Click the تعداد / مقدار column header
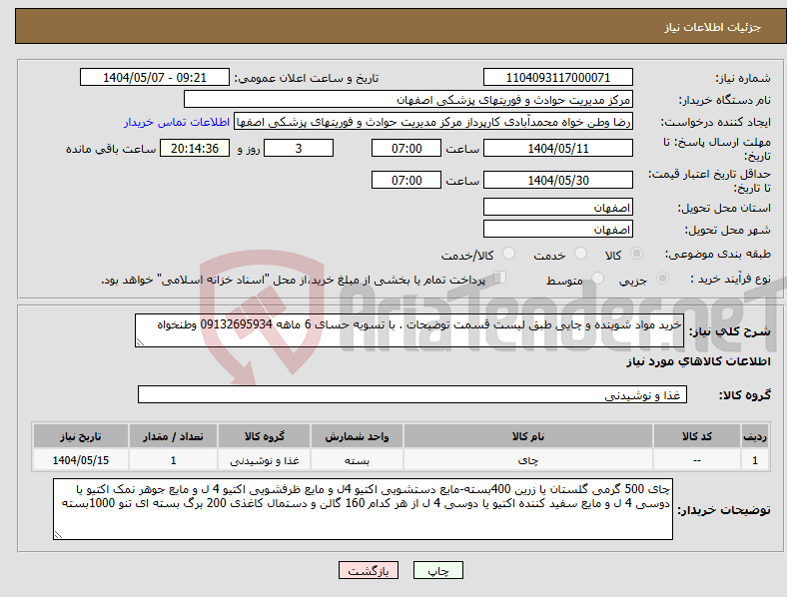The height and width of the screenshot is (597, 787). (x=173, y=436)
